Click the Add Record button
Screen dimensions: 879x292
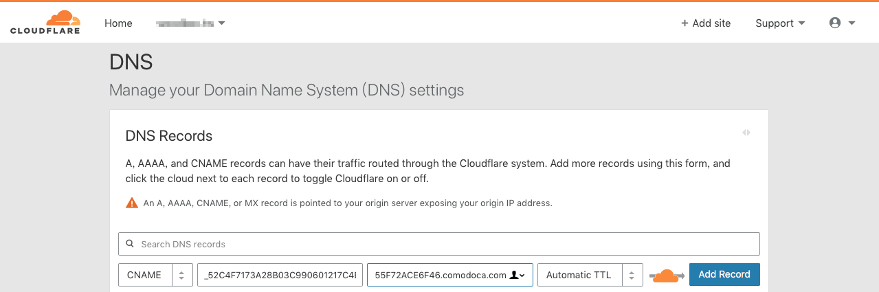[x=724, y=274]
